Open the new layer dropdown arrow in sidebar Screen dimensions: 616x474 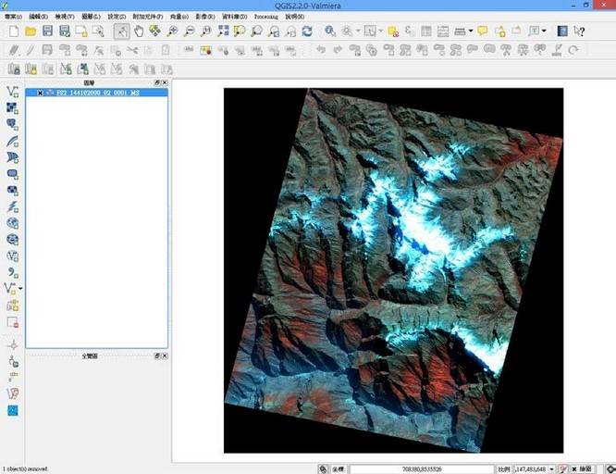coord(20,289)
